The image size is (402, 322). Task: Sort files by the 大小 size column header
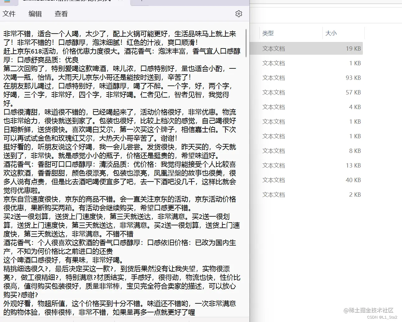331,33
